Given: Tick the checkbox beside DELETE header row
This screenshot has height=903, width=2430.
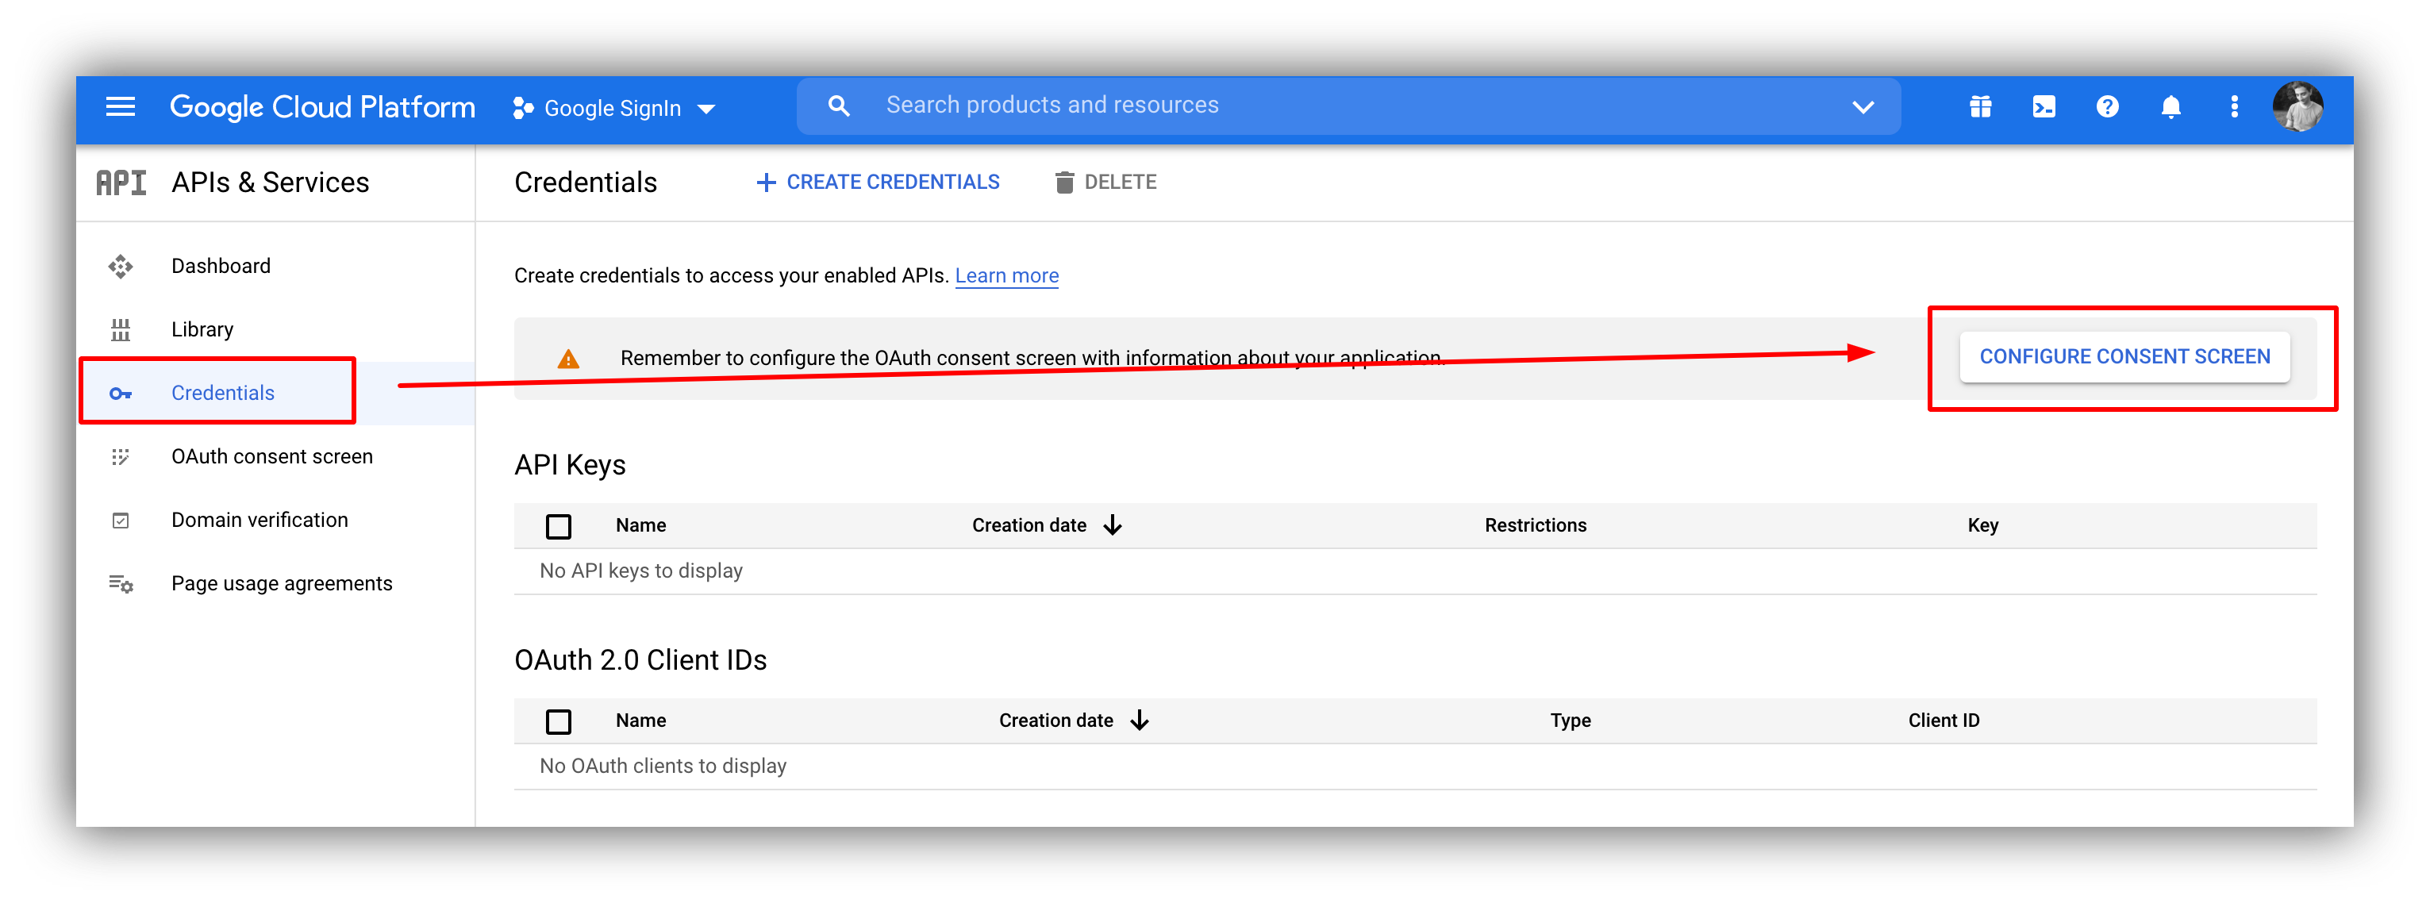Looking at the screenshot, I should (x=559, y=525).
